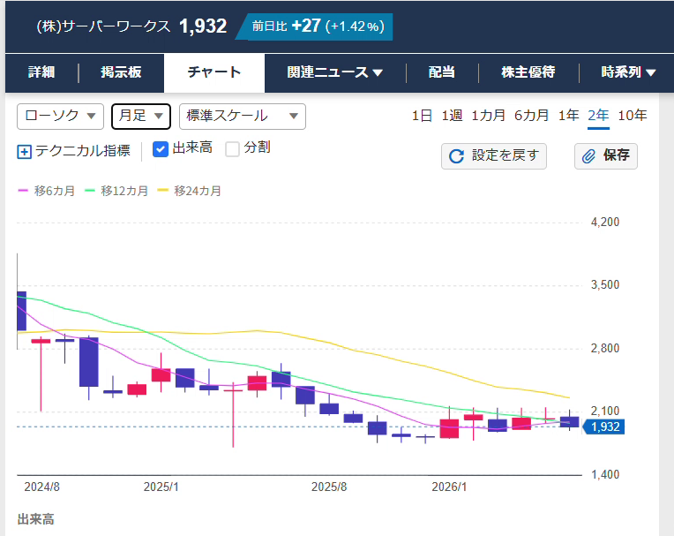
Task: Expand the 時系列 menu
Action: [x=628, y=72]
